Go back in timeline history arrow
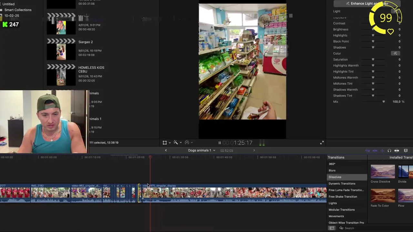 pos(166,150)
